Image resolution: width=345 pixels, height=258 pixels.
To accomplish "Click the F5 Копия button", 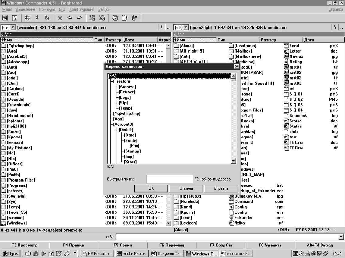I will [123, 245].
